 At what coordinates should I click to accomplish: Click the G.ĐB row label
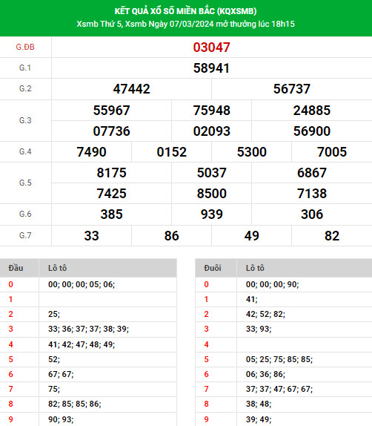click(25, 47)
